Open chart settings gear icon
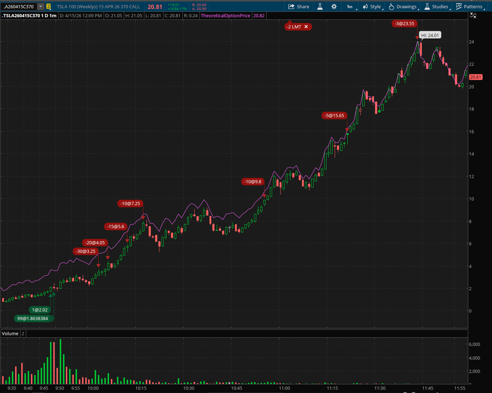 coord(334,7)
